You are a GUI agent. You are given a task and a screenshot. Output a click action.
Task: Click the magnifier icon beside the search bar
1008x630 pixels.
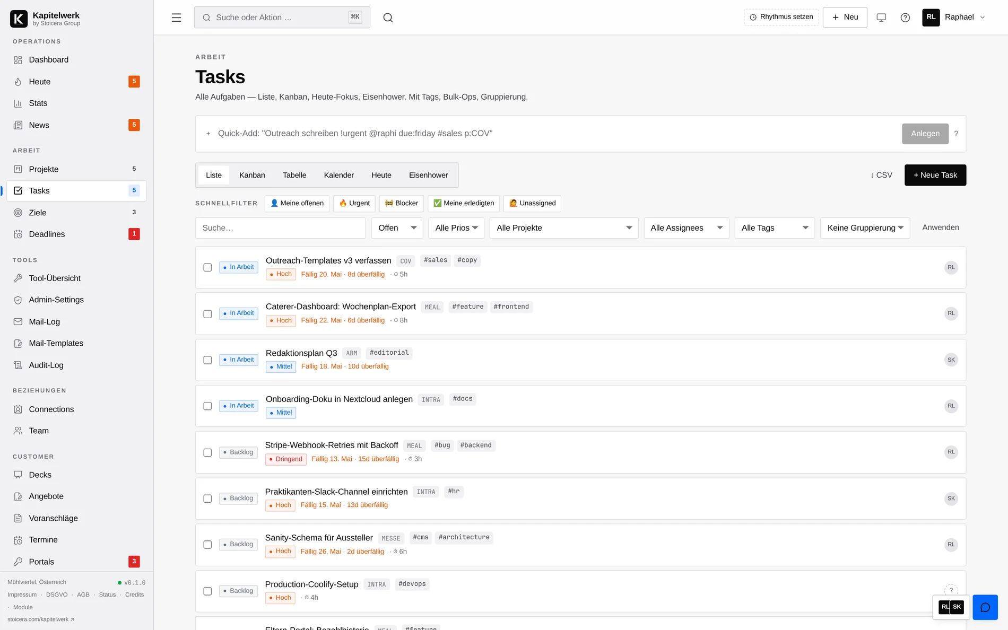(388, 17)
